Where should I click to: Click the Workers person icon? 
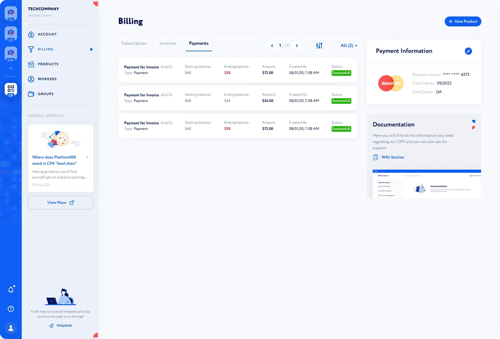[31, 79]
